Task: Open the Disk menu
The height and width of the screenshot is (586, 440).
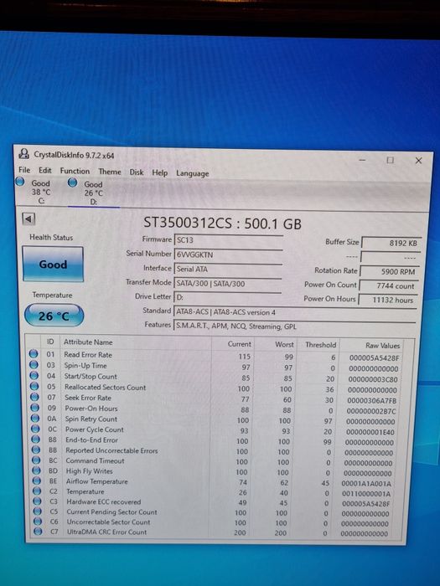Action: (137, 172)
